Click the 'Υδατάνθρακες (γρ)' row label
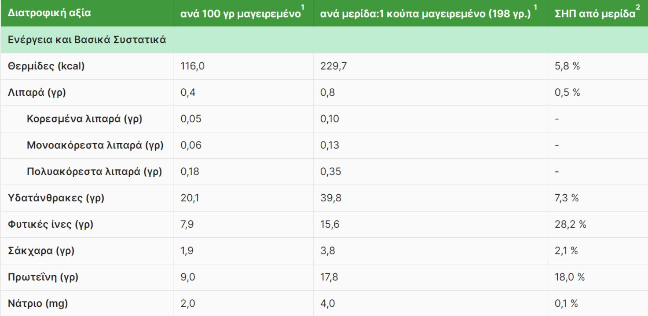Image resolution: width=648 pixels, height=316 pixels. click(x=56, y=198)
